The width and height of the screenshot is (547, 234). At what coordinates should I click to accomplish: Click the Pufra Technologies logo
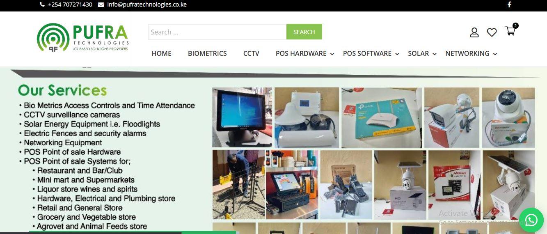click(x=83, y=37)
